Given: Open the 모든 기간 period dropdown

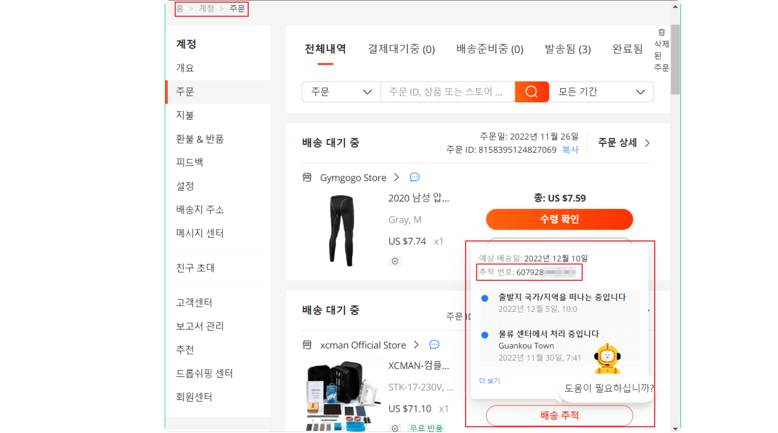Looking at the screenshot, I should tap(602, 92).
